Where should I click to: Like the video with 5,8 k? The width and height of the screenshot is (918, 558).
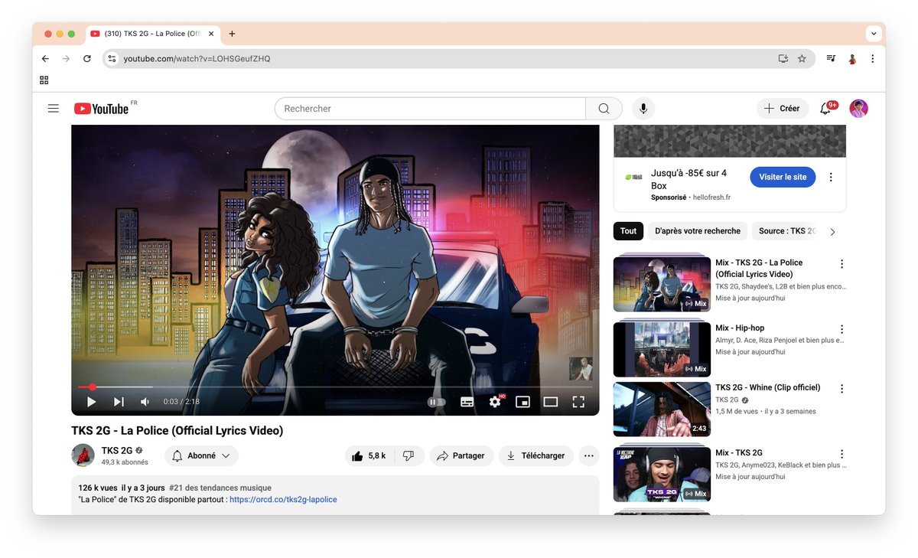coord(369,456)
